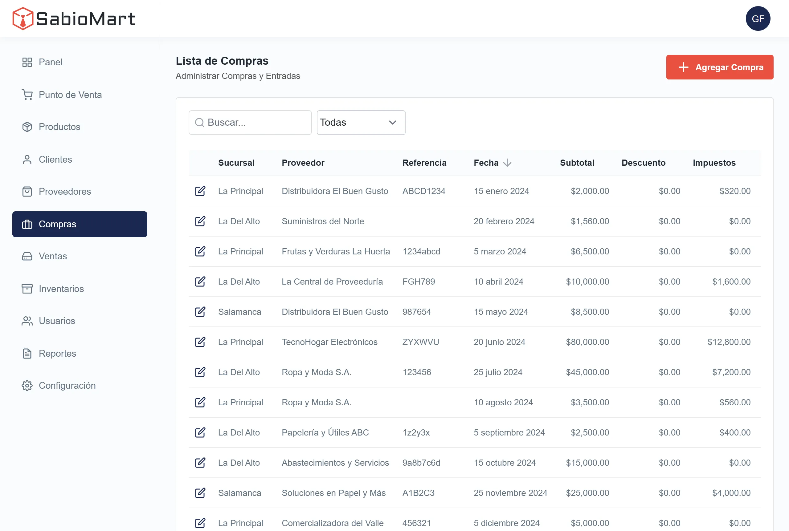Sort by Impuestos column header

click(714, 163)
